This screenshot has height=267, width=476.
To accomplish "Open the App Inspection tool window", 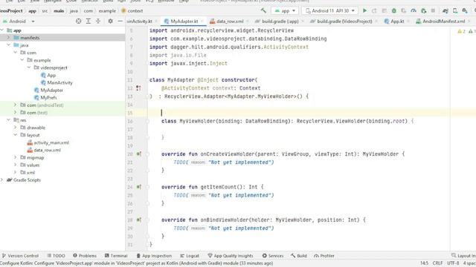I will [154, 256].
